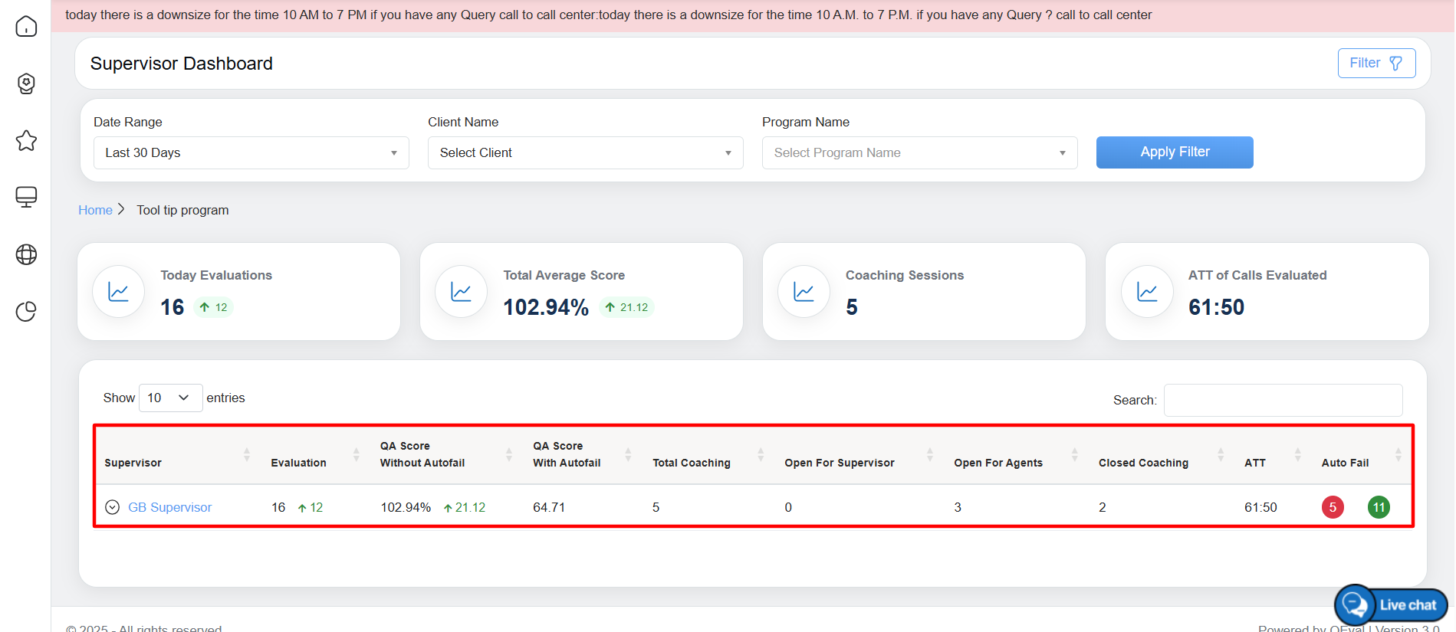The image size is (1456, 632).
Task: Open the Date Range dropdown
Action: [x=251, y=153]
